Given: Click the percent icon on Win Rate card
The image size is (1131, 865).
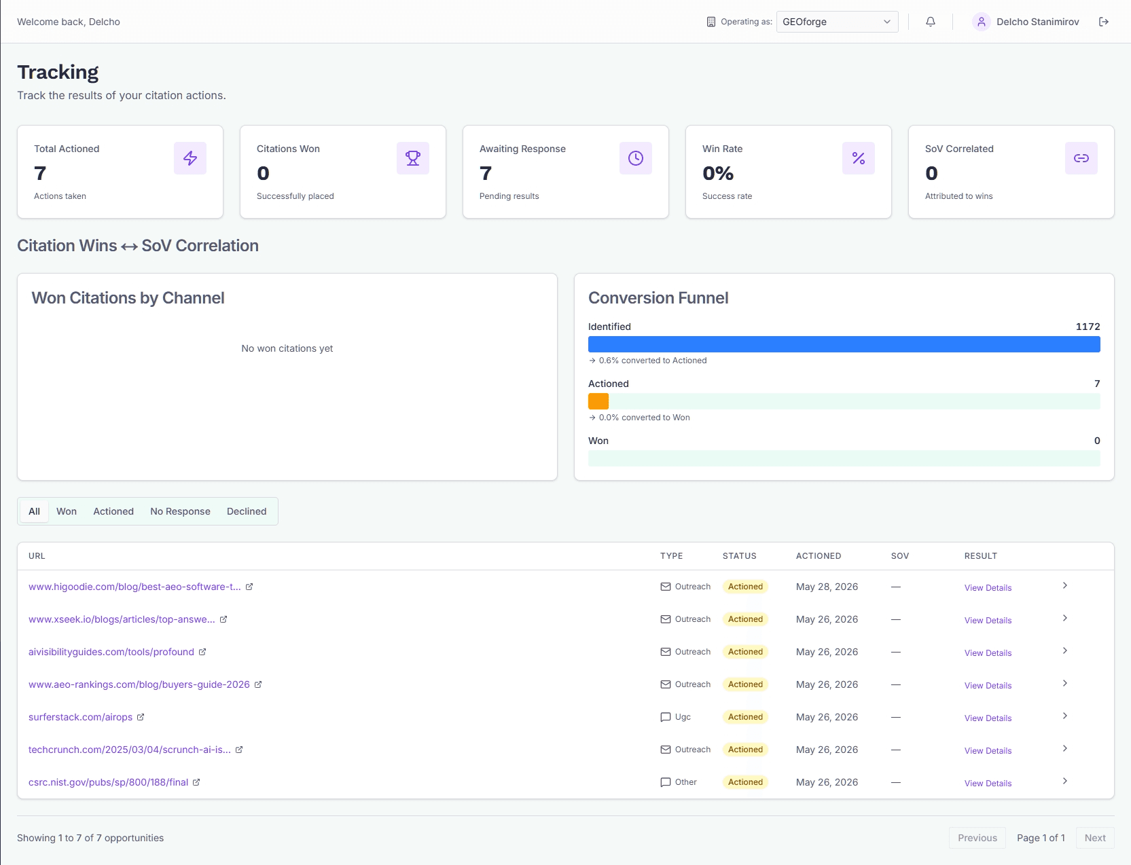Looking at the screenshot, I should 859,158.
